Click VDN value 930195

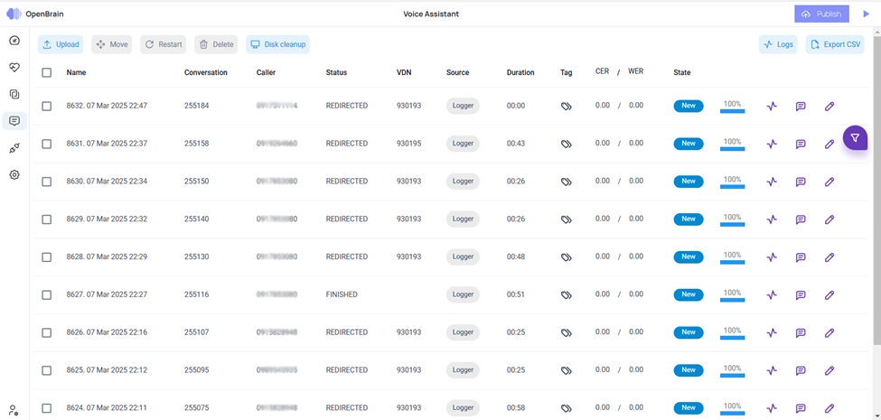(409, 144)
